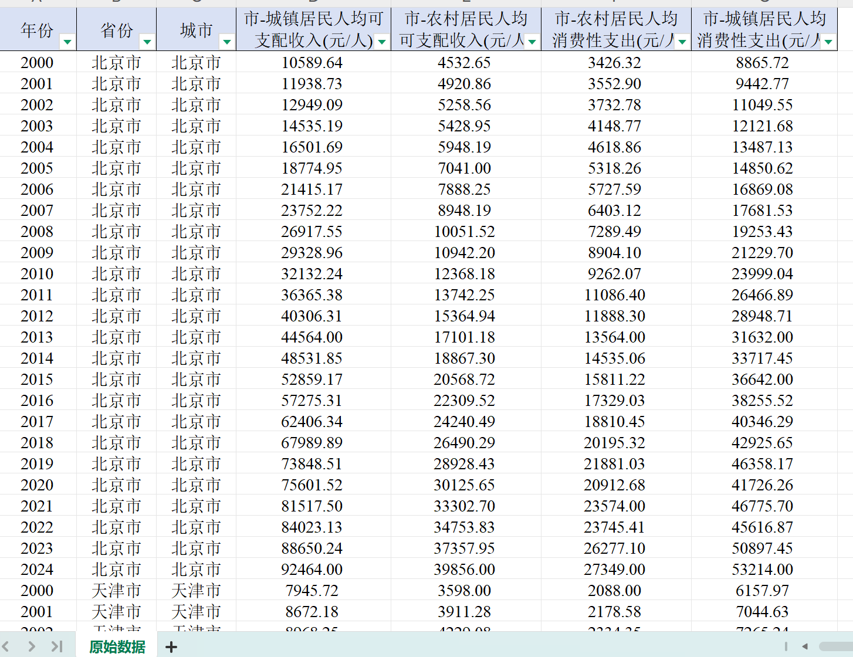Viewport: 853px width, 657px height.
Task: Select the cell containing 24240.49
Action: (x=466, y=422)
